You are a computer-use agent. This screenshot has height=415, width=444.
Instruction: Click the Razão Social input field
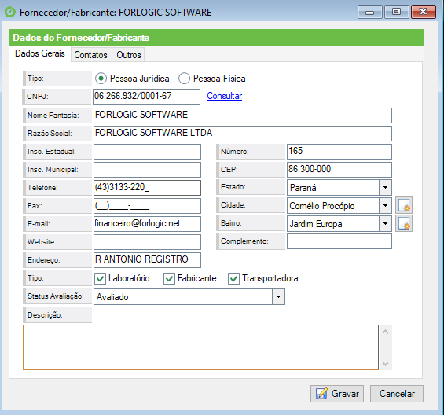click(x=243, y=134)
